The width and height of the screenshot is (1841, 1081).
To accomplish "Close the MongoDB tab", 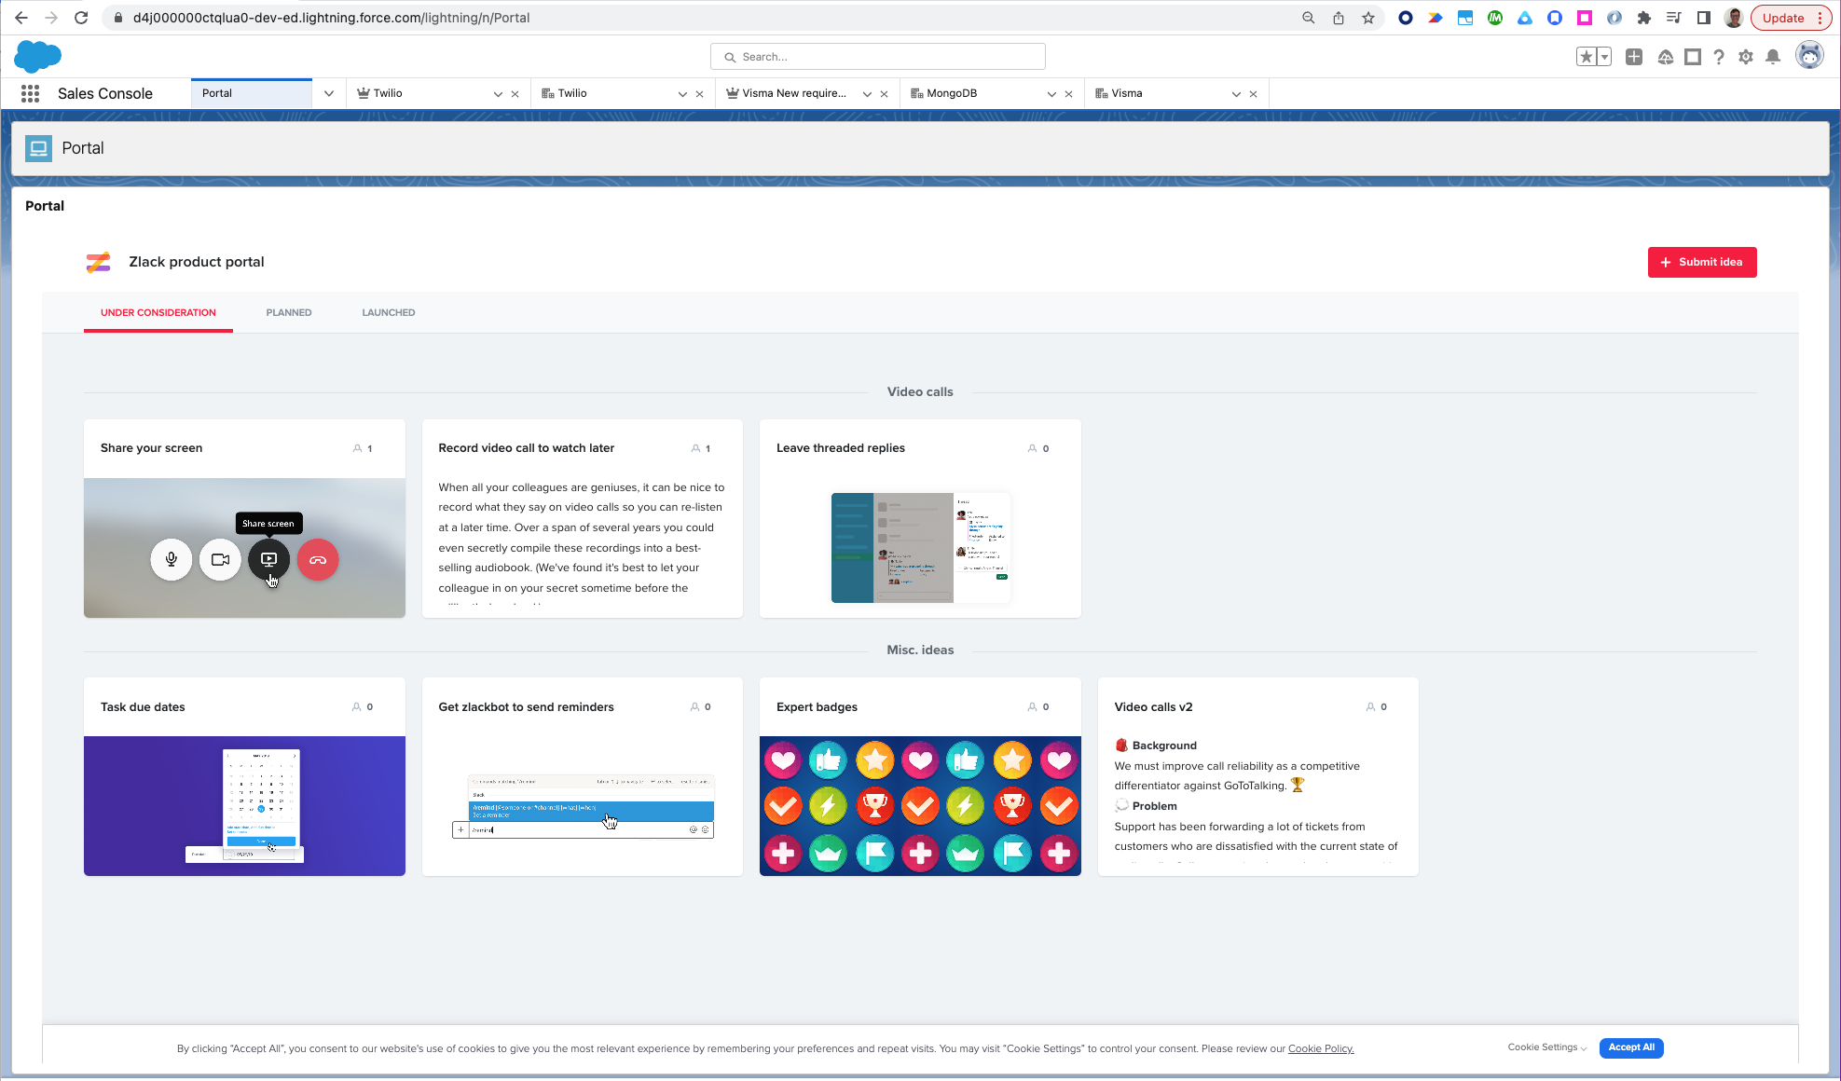I will [x=1068, y=94].
